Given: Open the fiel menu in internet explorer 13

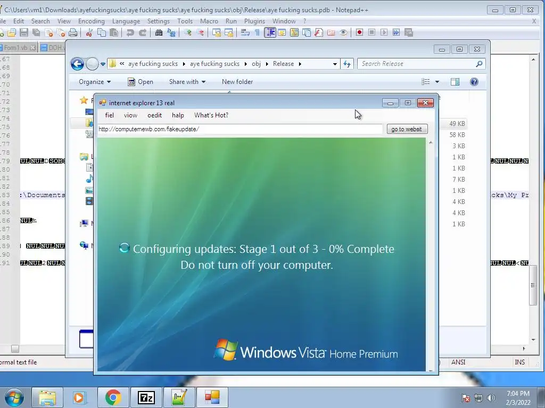Looking at the screenshot, I should [110, 115].
